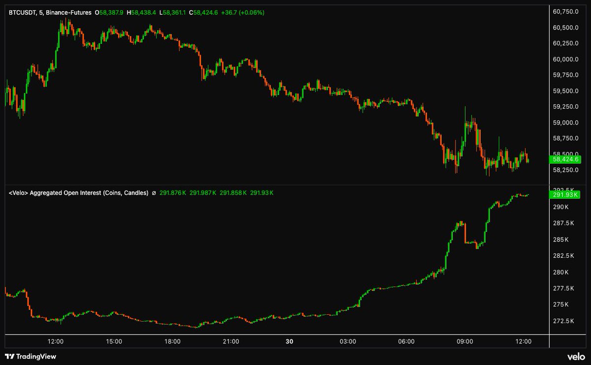Click the 03:00 time axis label

(348, 341)
